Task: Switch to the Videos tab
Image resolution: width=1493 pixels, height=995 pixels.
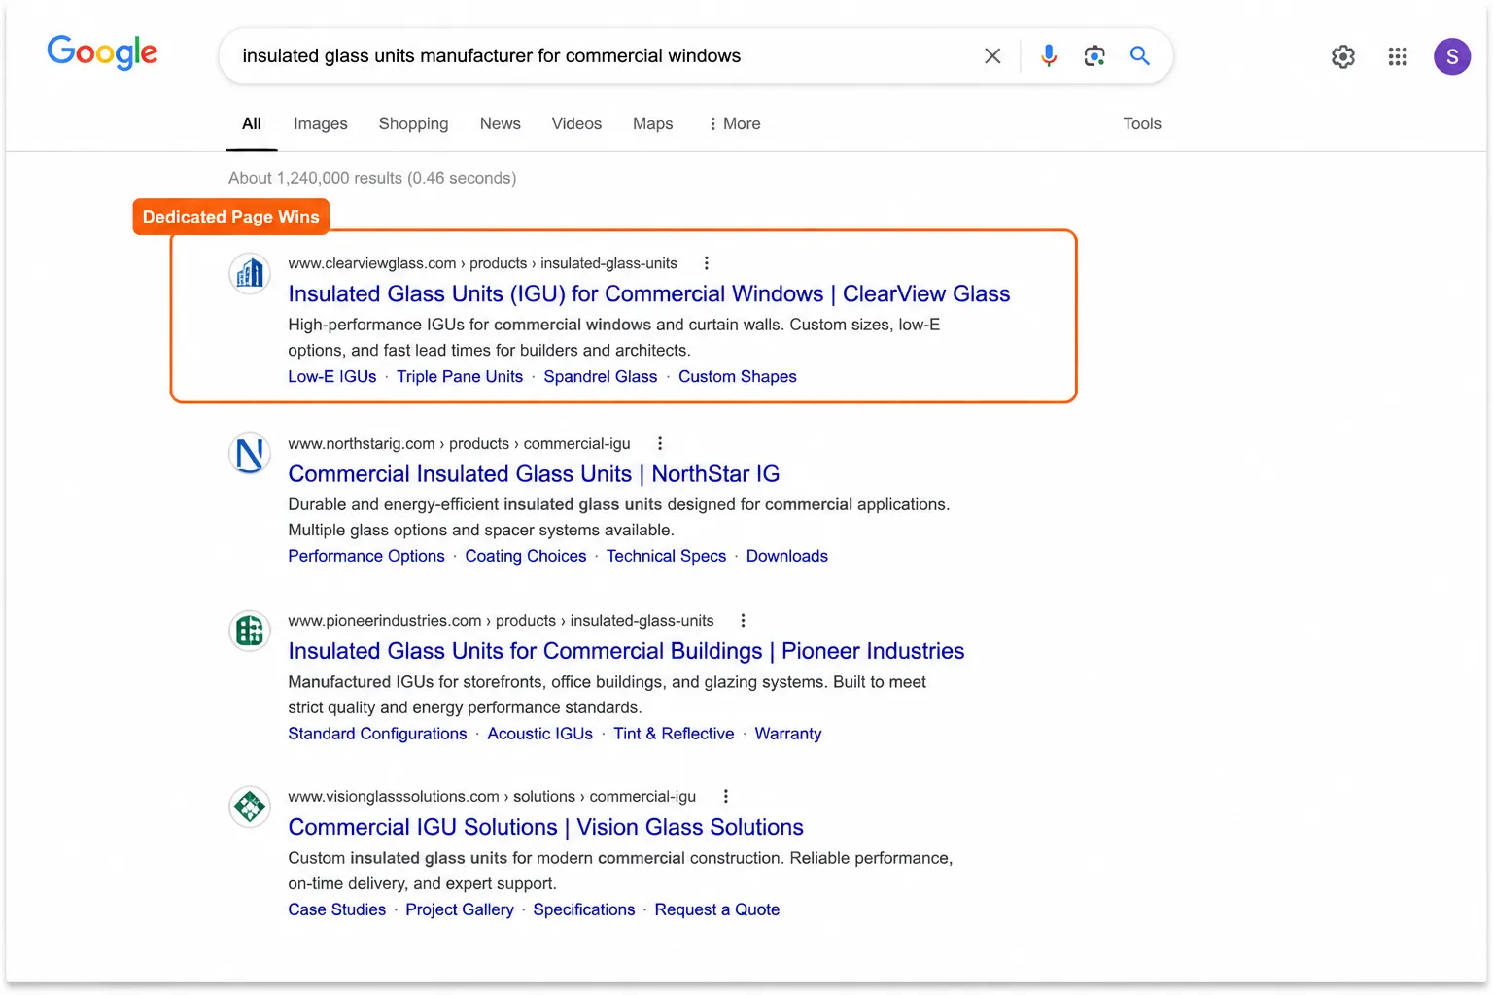Action: (x=576, y=123)
